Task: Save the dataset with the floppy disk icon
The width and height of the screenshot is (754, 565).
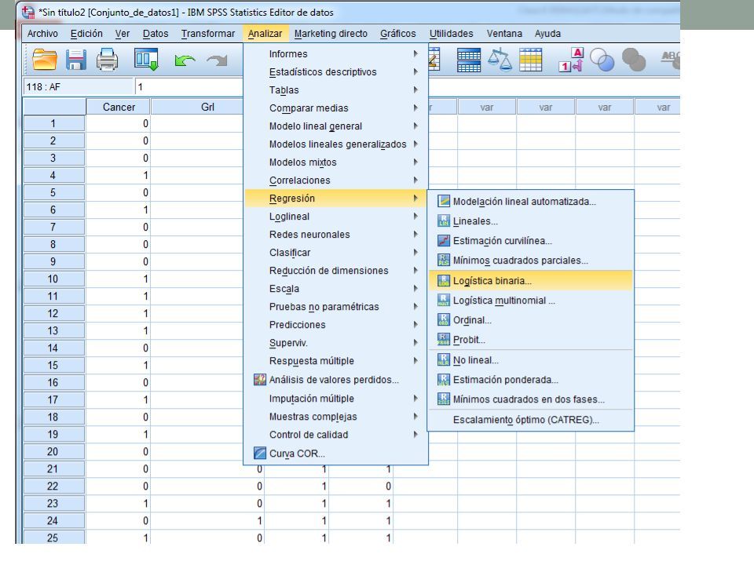Action: click(x=76, y=60)
